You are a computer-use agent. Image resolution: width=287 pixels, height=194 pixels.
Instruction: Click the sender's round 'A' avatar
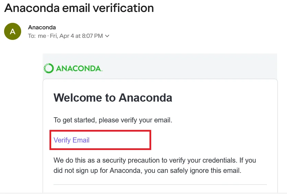pos(13,32)
